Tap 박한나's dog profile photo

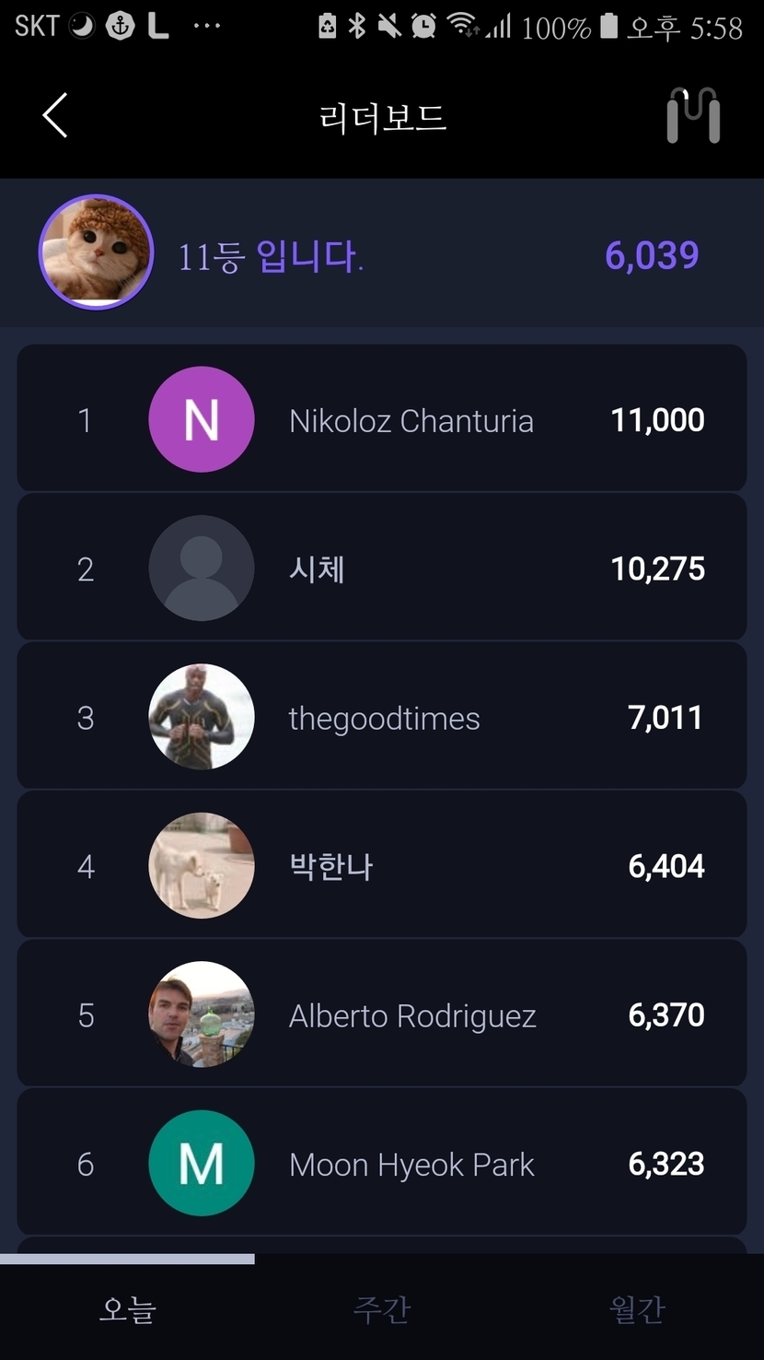202,866
